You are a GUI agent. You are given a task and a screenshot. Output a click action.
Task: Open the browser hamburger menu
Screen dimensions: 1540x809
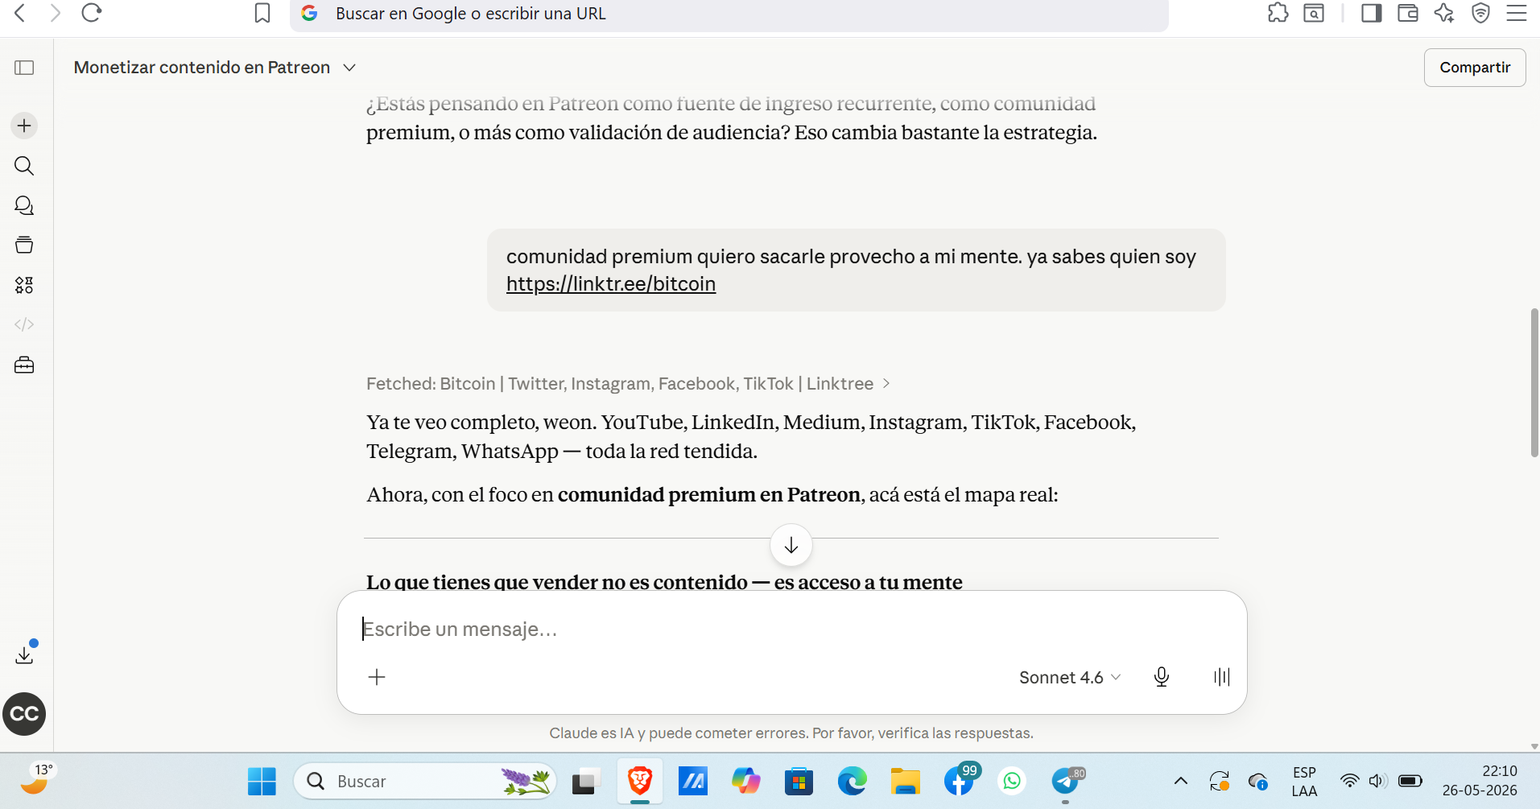tap(1517, 13)
